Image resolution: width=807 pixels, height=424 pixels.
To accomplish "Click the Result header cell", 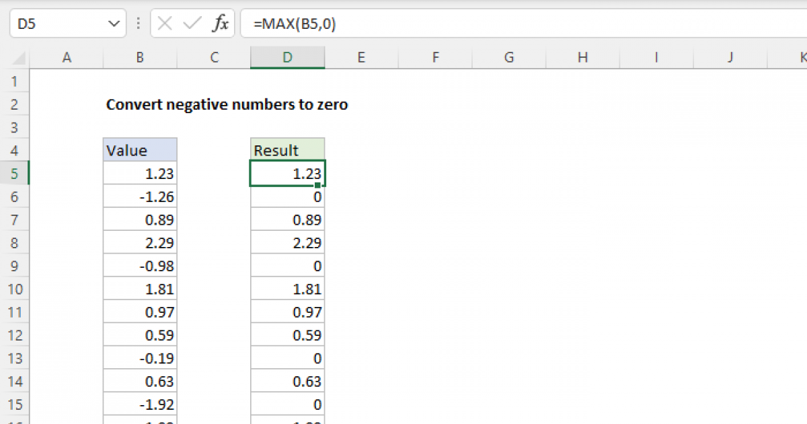I will click(287, 150).
